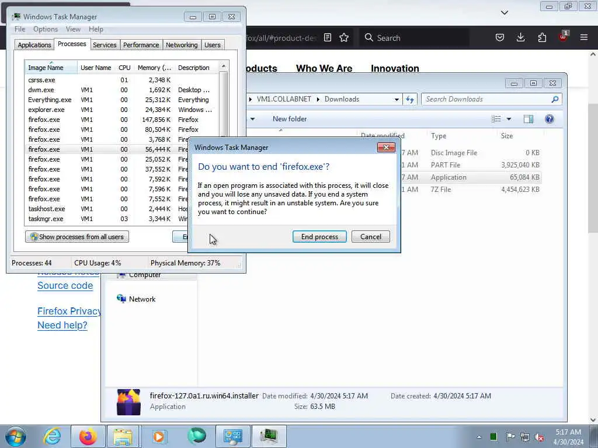Switch to Performance tab
Image resolution: width=598 pixels, height=448 pixels.
tap(141, 44)
